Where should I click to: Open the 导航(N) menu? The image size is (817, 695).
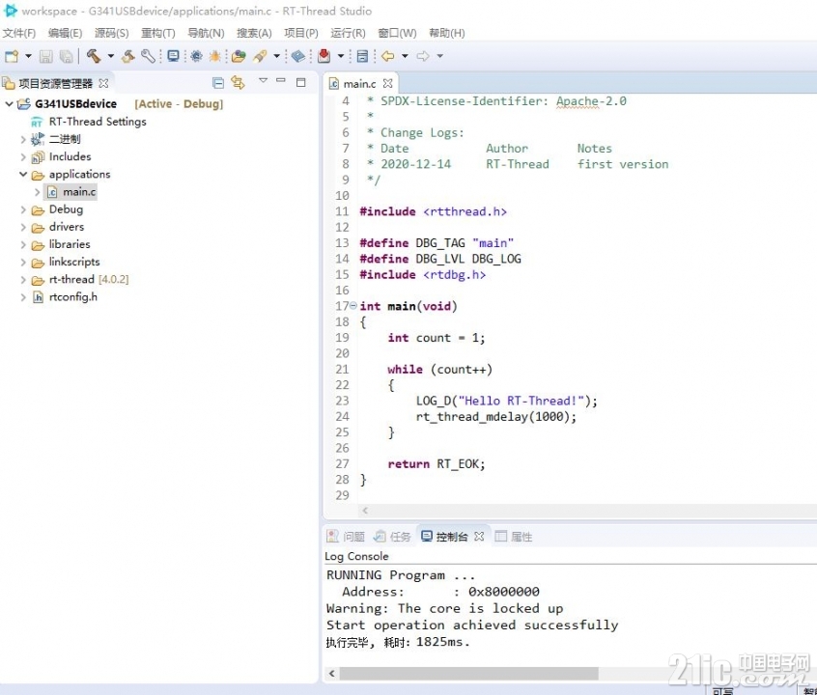pos(206,33)
